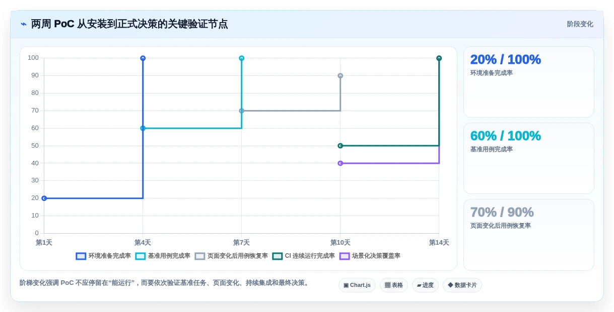
Task: Click the 100 y-axis label
Action: pos(33,58)
